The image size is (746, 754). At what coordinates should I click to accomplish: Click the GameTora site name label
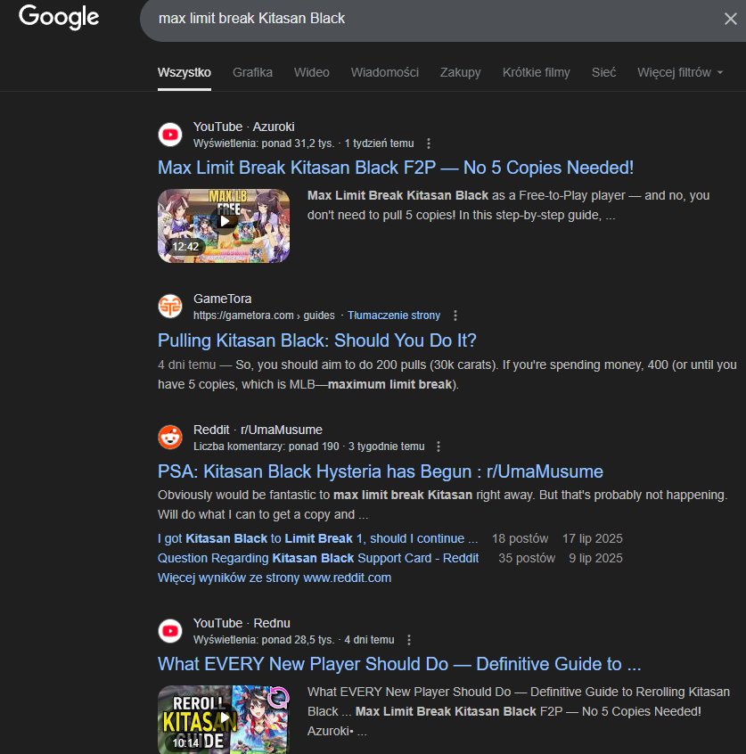(x=222, y=299)
